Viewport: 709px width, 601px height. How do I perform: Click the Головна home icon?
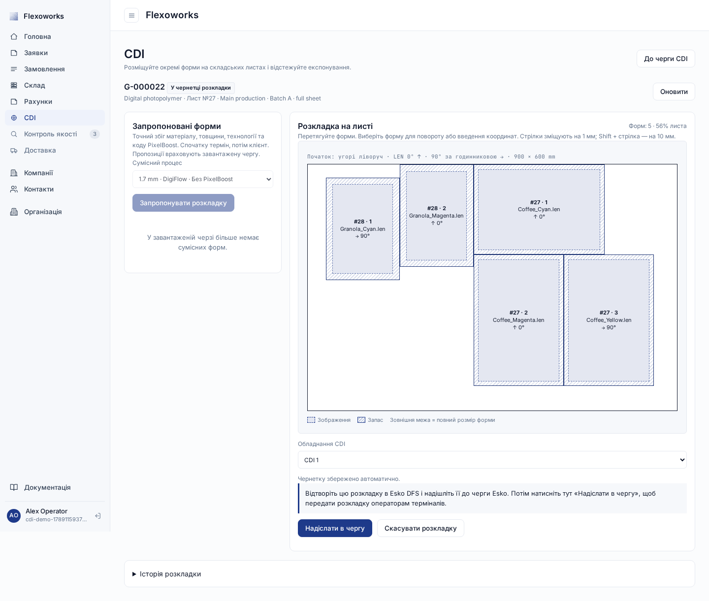(x=14, y=36)
